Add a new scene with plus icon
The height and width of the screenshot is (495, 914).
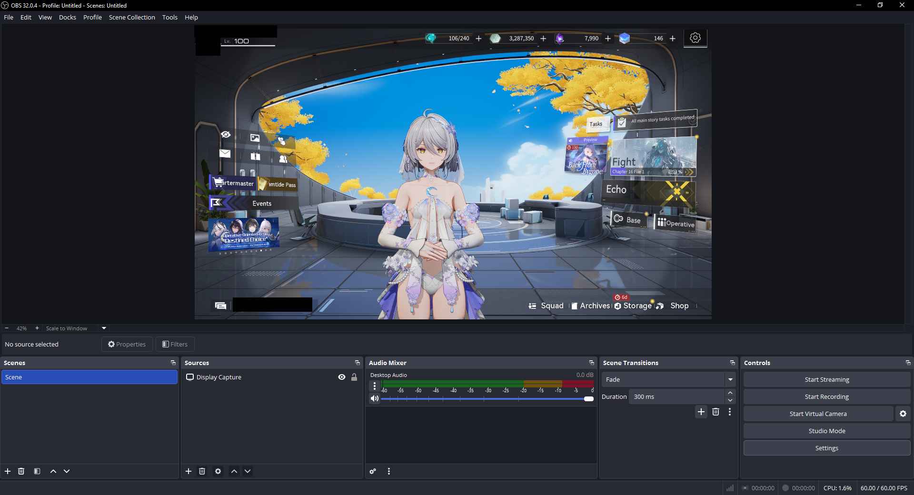[8, 471]
